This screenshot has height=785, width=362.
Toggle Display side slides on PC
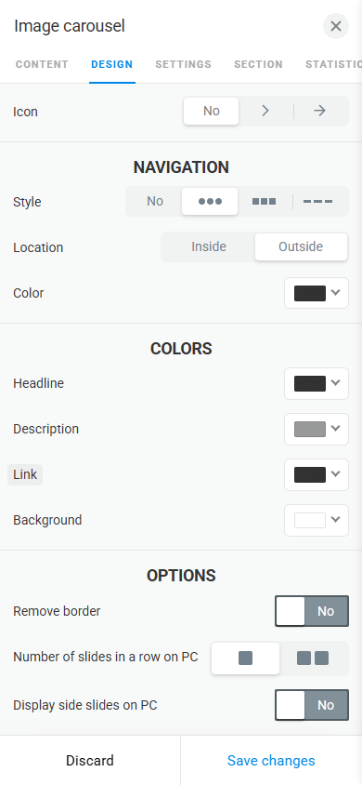(x=312, y=705)
